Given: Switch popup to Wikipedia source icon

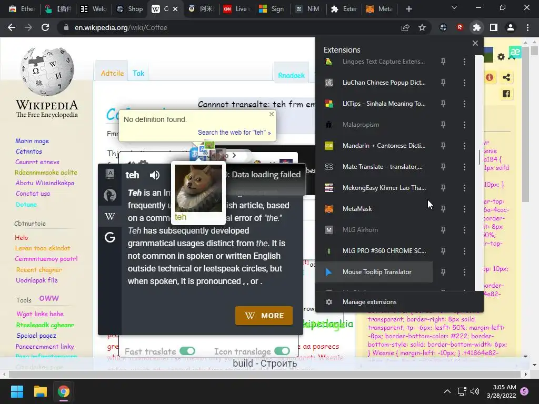Looking at the screenshot, I should click(110, 216).
